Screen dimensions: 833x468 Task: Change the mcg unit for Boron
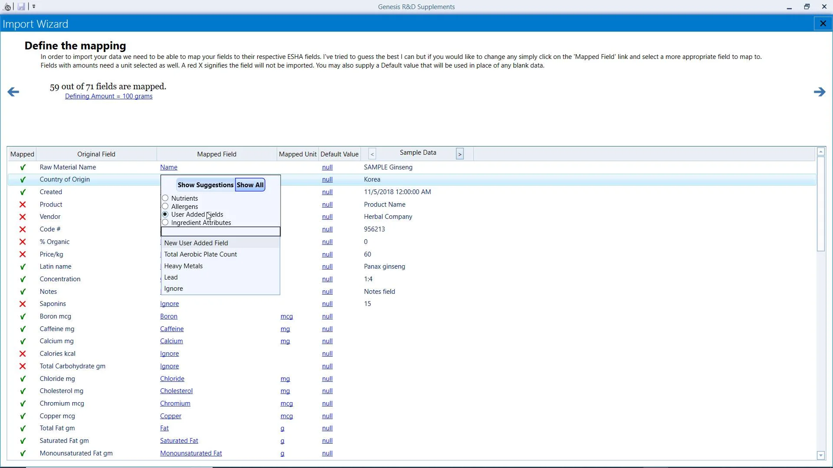click(287, 317)
